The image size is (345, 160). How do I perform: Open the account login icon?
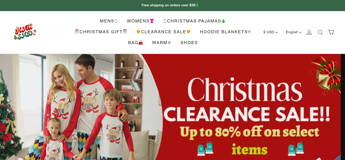click(309, 32)
